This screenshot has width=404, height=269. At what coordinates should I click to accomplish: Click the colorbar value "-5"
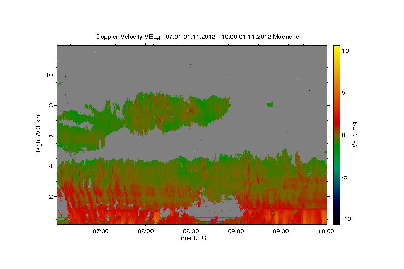click(345, 177)
